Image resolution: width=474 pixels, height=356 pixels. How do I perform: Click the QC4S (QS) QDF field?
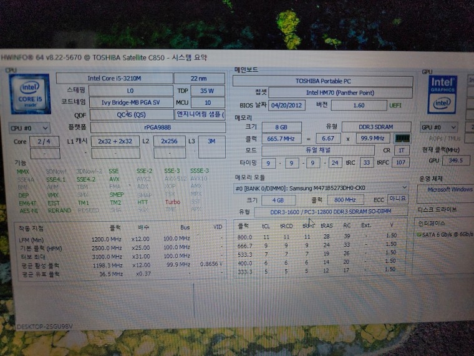[131, 115]
